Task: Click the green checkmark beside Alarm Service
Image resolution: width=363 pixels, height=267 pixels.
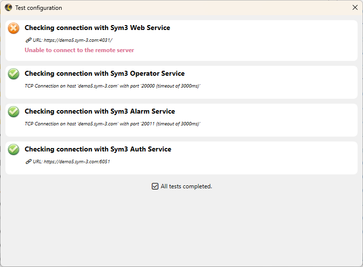Action: (x=14, y=112)
